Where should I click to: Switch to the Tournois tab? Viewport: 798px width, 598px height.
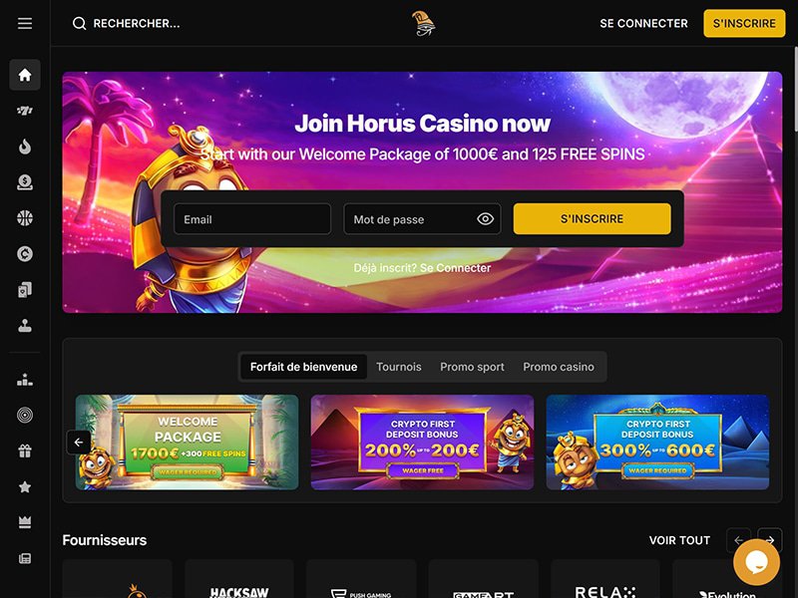point(398,367)
